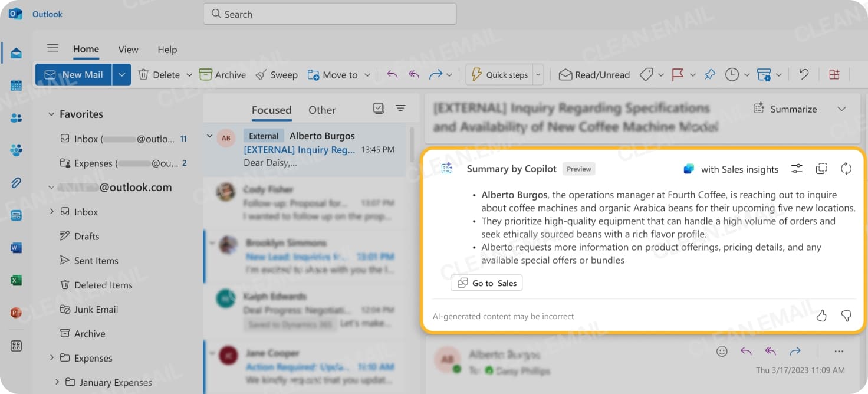Select the Focused inbox tab
This screenshot has width=868, height=394.
(x=271, y=110)
